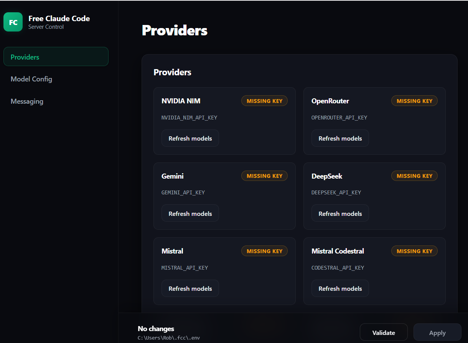Image resolution: width=468 pixels, height=343 pixels.
Task: Select the NVIDIA_NIM_API_KEY text
Action: [190, 118]
